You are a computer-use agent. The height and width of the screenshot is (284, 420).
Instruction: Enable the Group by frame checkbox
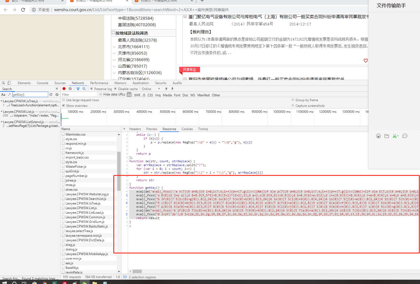point(293,100)
